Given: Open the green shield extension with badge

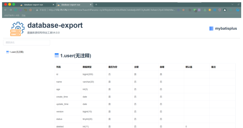Looking at the screenshot, I should (195, 10).
